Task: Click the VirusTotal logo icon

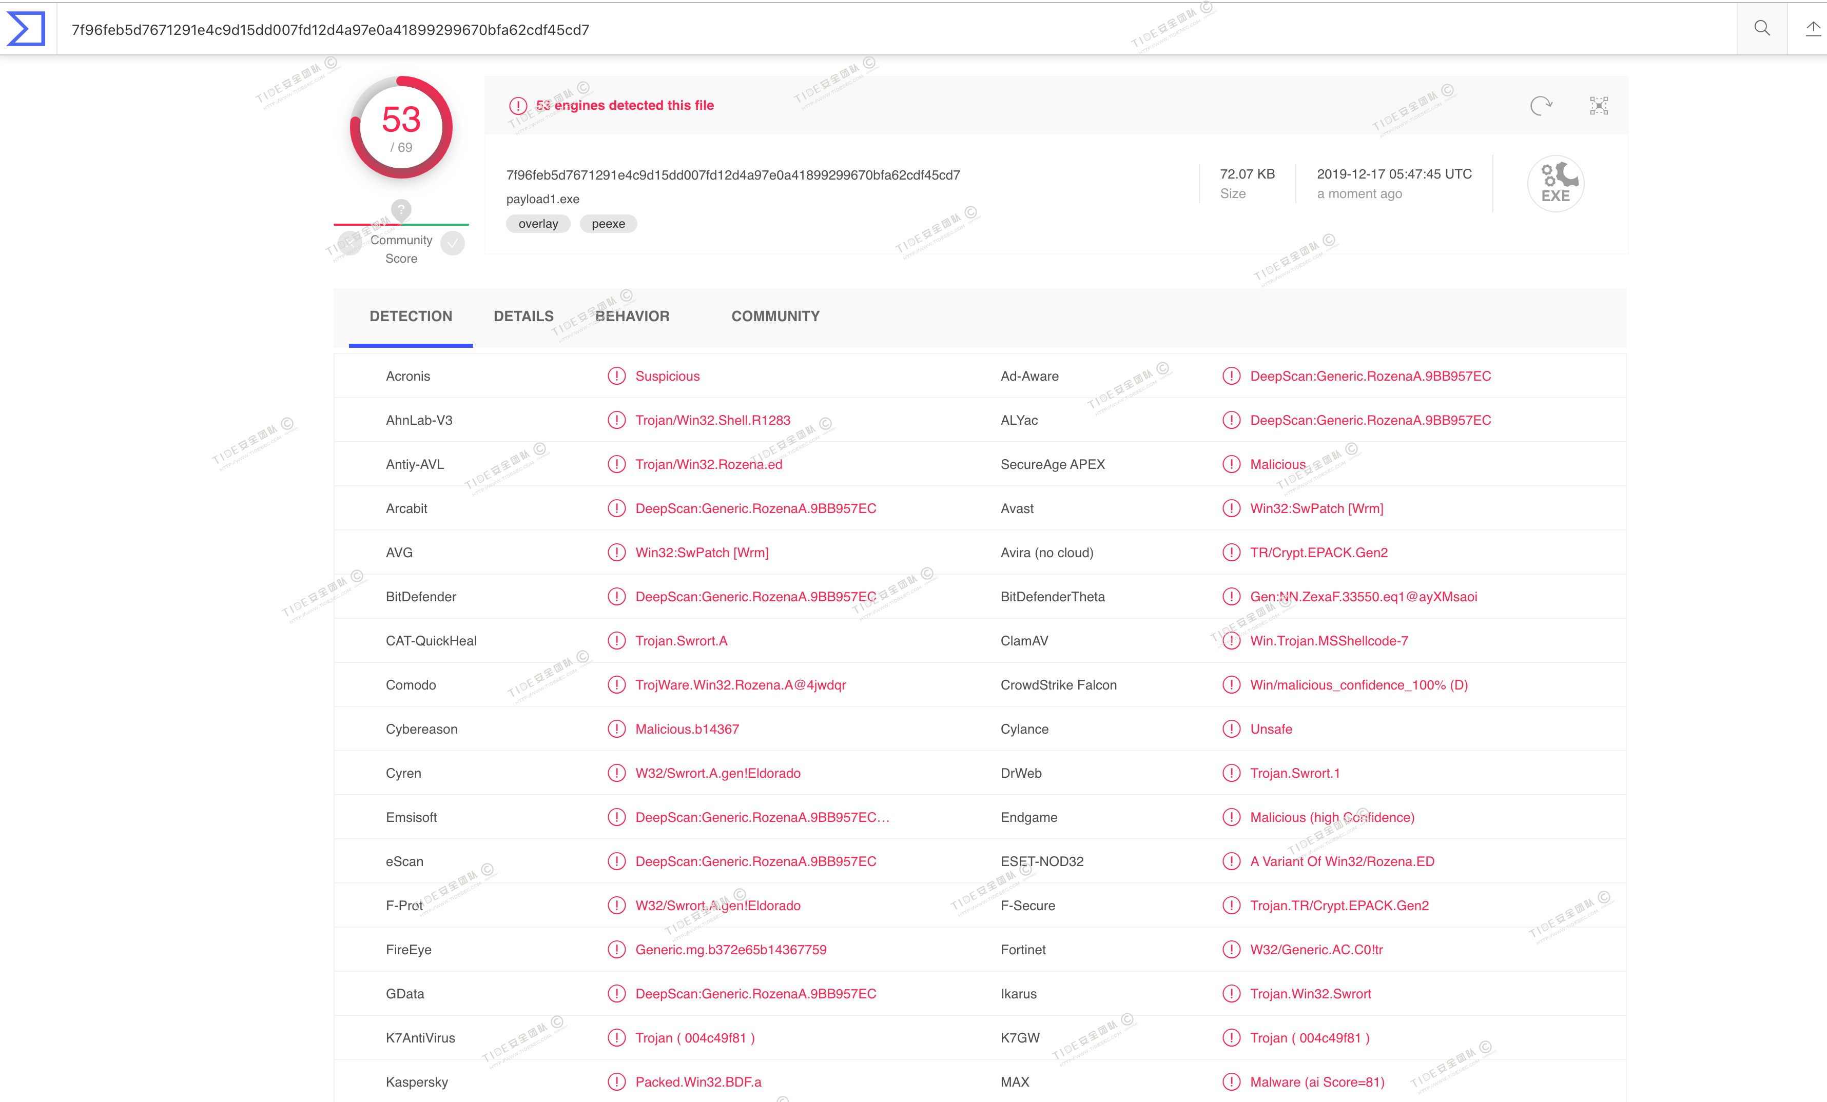Action: 27,29
